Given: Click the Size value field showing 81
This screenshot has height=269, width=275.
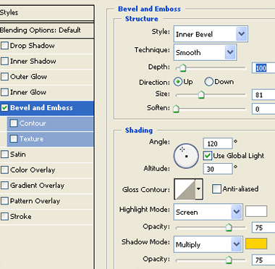Looking at the screenshot, I should tap(263, 95).
